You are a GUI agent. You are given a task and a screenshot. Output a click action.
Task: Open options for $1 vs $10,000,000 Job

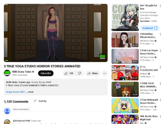(x=160, y=67)
